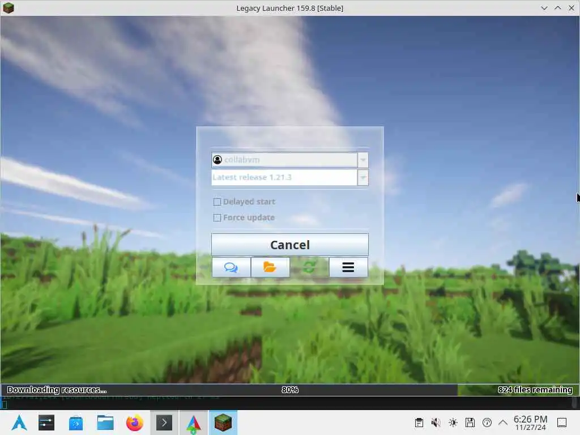Click the show desktop button
Image resolution: width=580 pixels, height=435 pixels.
pyautogui.click(x=562, y=423)
